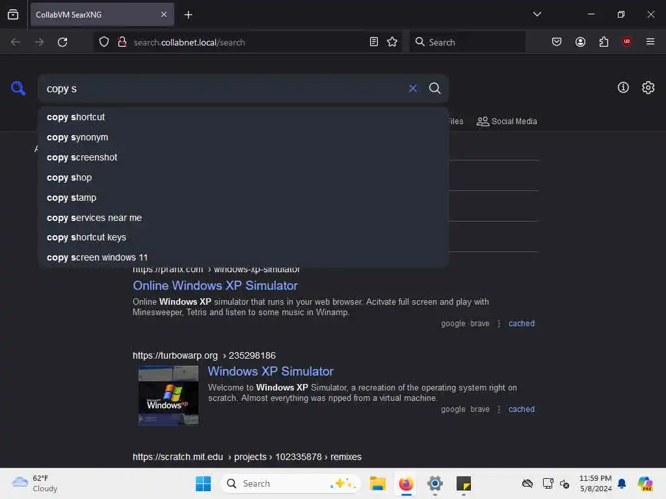Screen dimensions: 666x499
Task: Open the Pocket save icon
Action: (557, 42)
